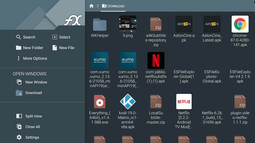Click the Split View label
Image resolution: width=255 pixels, height=143 pixels.
pos(34,116)
